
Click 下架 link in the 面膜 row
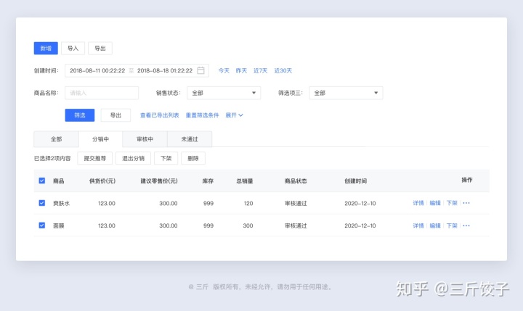[452, 225]
